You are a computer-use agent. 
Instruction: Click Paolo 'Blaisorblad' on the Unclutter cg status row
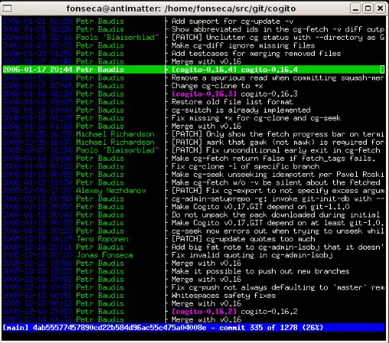click(117, 38)
